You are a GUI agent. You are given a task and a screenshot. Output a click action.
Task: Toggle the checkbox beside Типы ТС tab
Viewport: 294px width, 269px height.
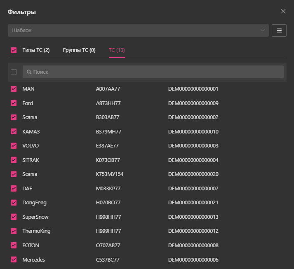tap(14, 50)
